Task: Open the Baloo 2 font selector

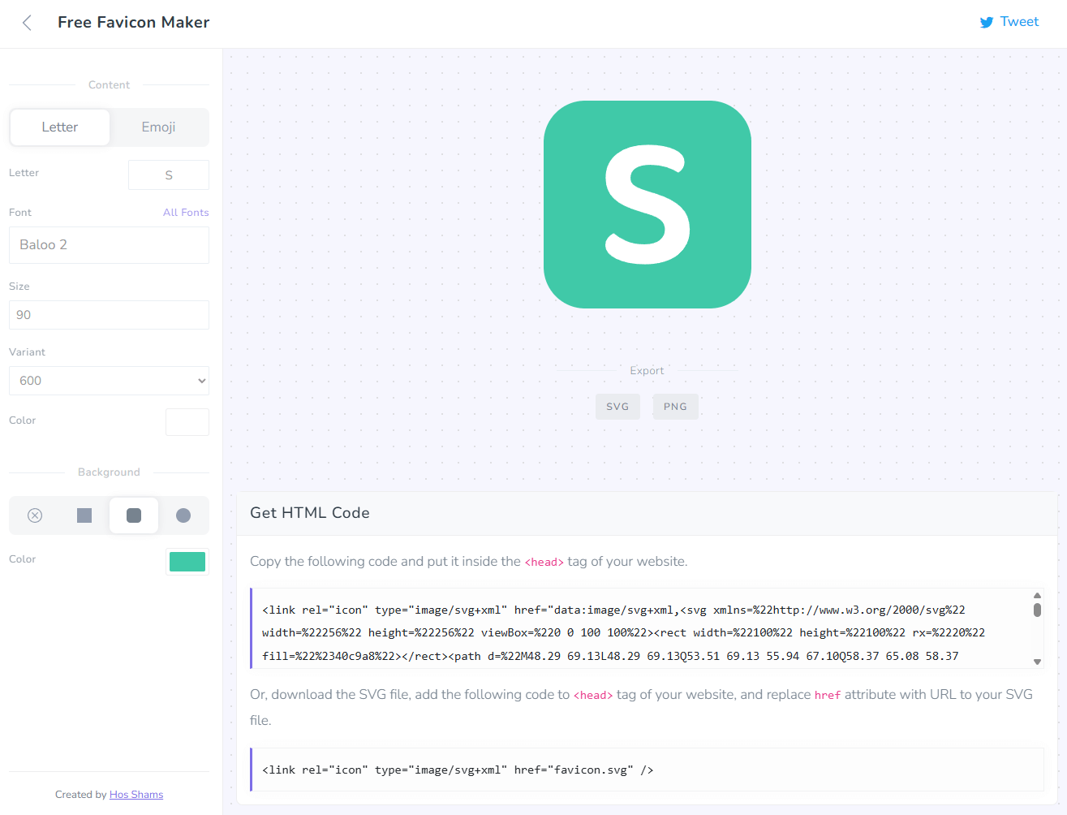Action: [x=109, y=245]
